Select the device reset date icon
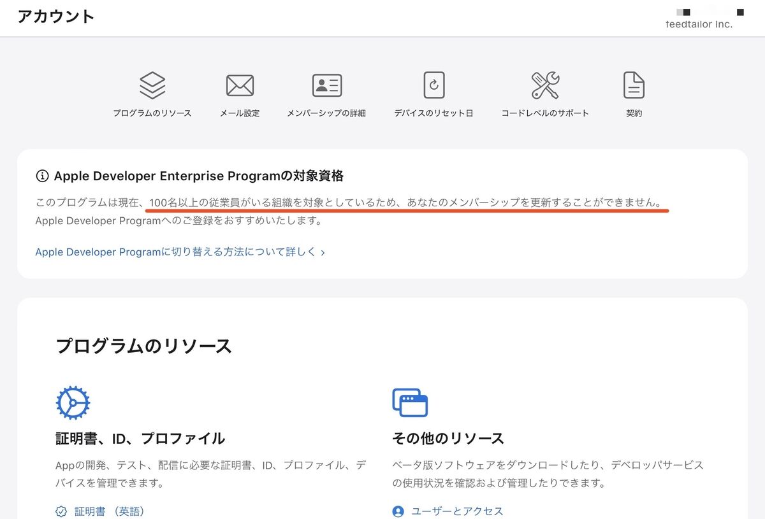 tap(433, 85)
